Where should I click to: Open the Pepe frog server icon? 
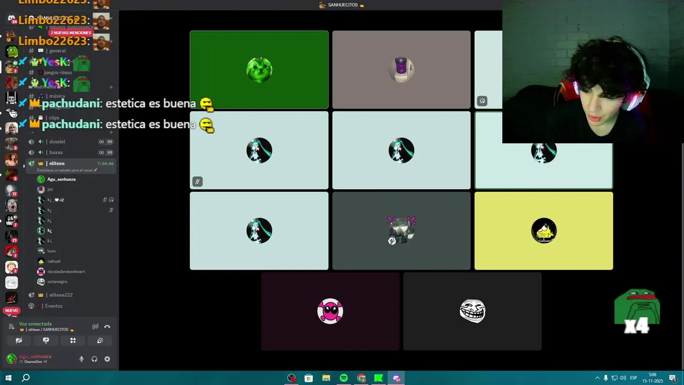click(11, 51)
